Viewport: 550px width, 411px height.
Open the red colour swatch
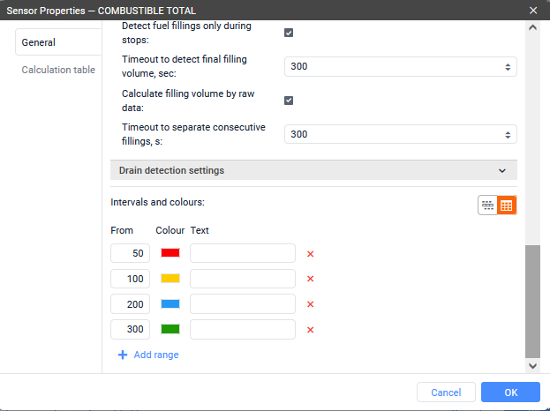tap(170, 253)
